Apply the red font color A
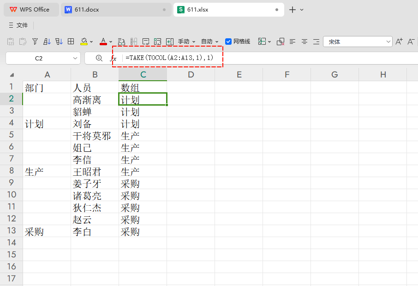The image size is (418, 286). coord(103,42)
